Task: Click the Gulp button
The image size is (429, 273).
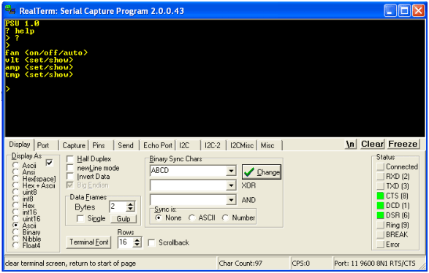Action: click(x=124, y=218)
